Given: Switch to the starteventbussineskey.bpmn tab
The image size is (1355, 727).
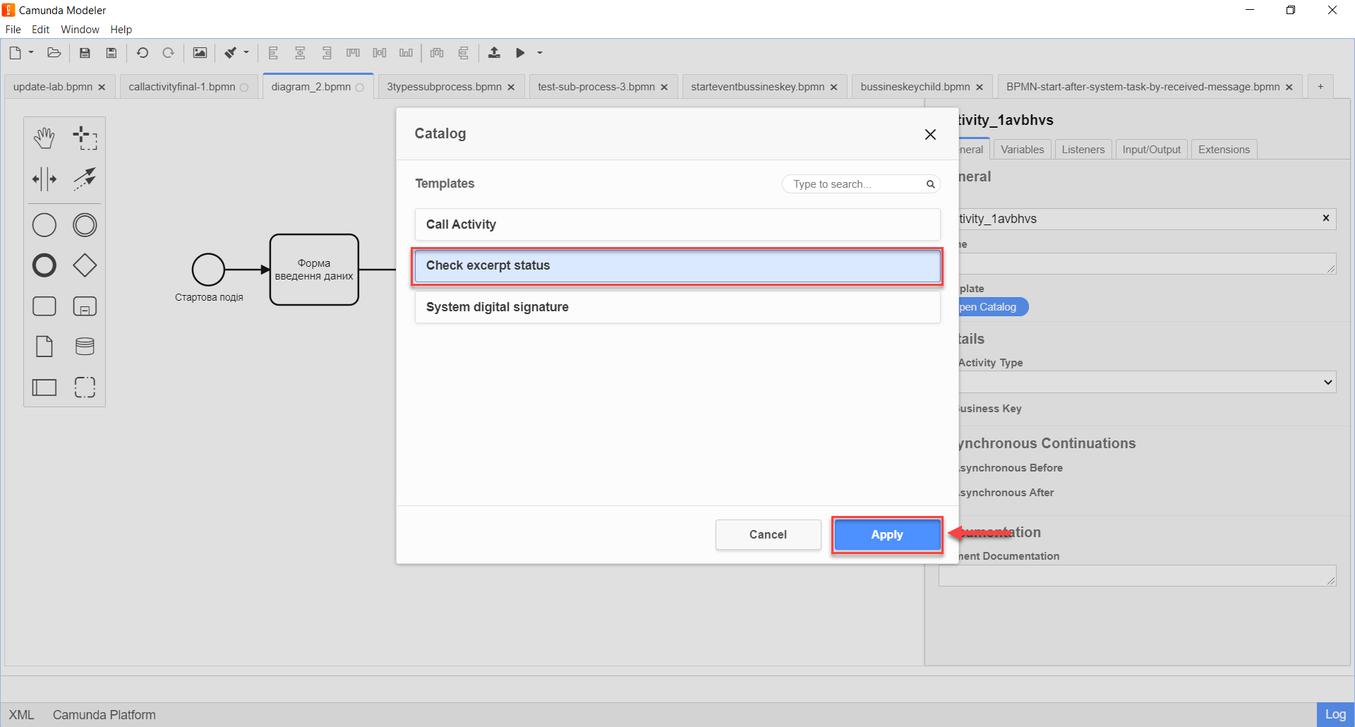Looking at the screenshot, I should click(x=757, y=87).
